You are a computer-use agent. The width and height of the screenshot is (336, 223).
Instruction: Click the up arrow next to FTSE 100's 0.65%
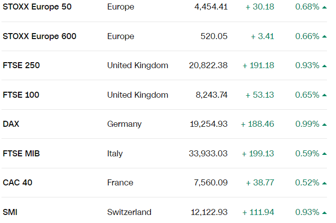click(324, 95)
